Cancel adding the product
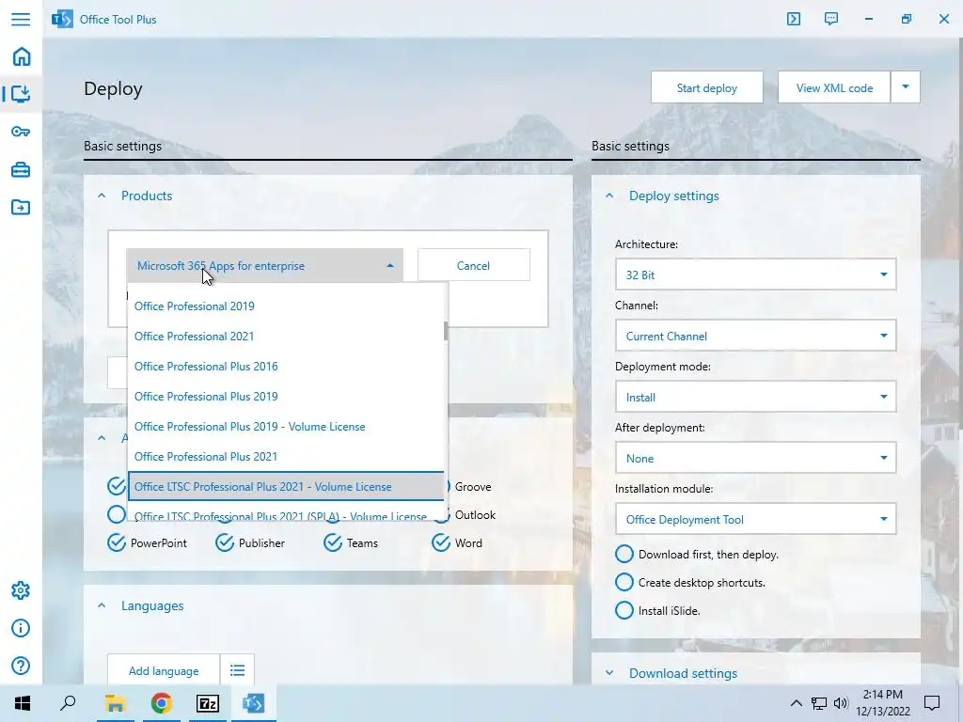This screenshot has width=963, height=722. coord(473,265)
